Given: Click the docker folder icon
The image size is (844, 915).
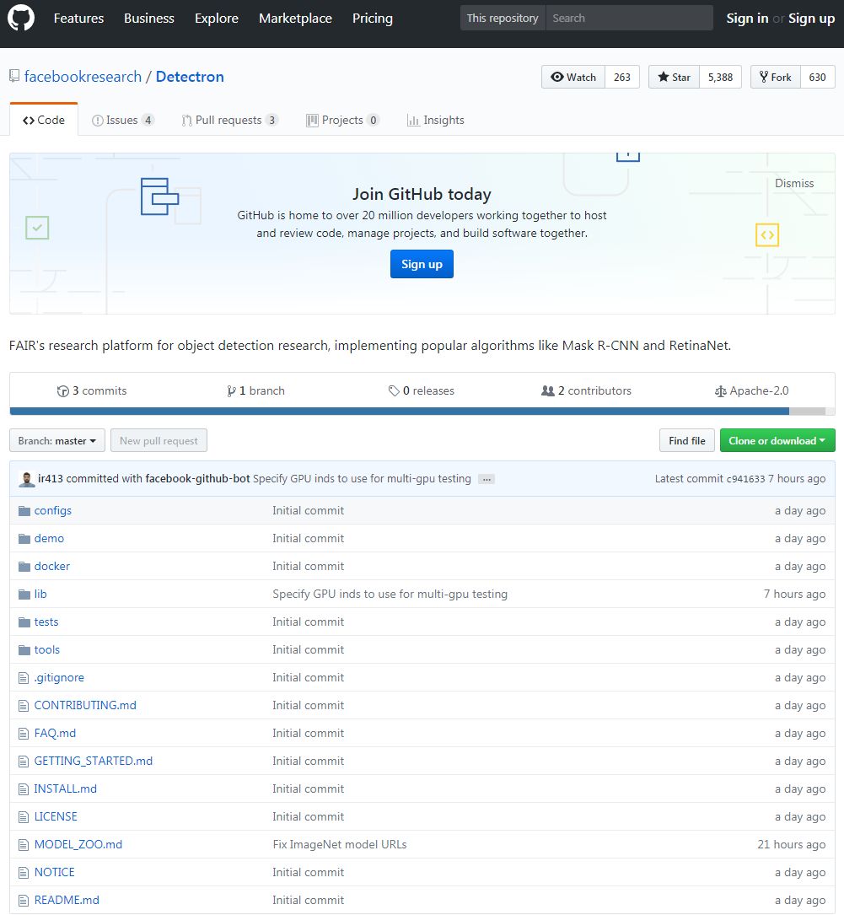Looking at the screenshot, I should tap(24, 567).
